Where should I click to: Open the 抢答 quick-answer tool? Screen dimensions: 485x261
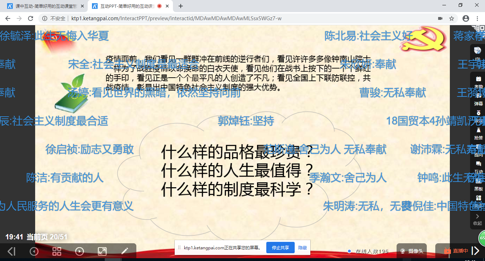click(x=478, y=133)
